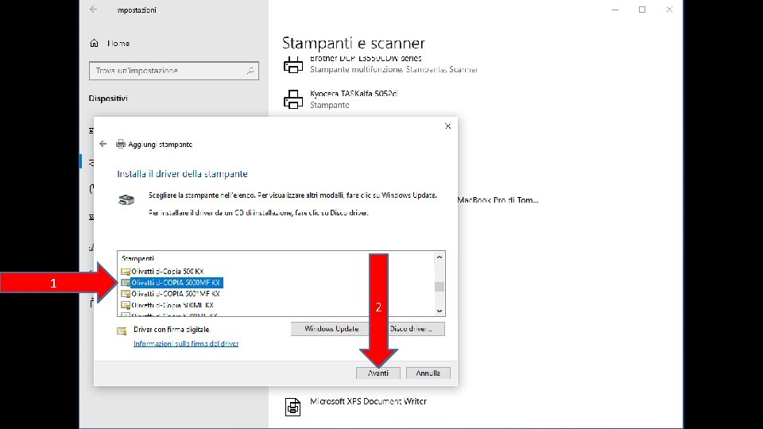Click the Home house icon
The image size is (763, 429).
[95, 43]
